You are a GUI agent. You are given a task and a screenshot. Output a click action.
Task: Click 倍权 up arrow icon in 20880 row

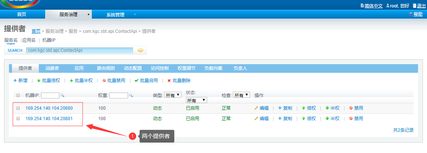click(x=303, y=108)
